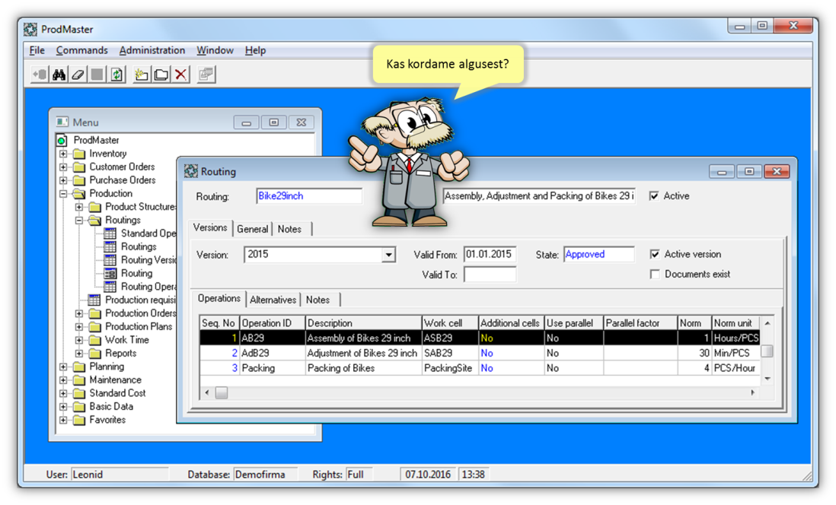Click the red X delete icon
The height and width of the screenshot is (505, 836).
coord(181,75)
